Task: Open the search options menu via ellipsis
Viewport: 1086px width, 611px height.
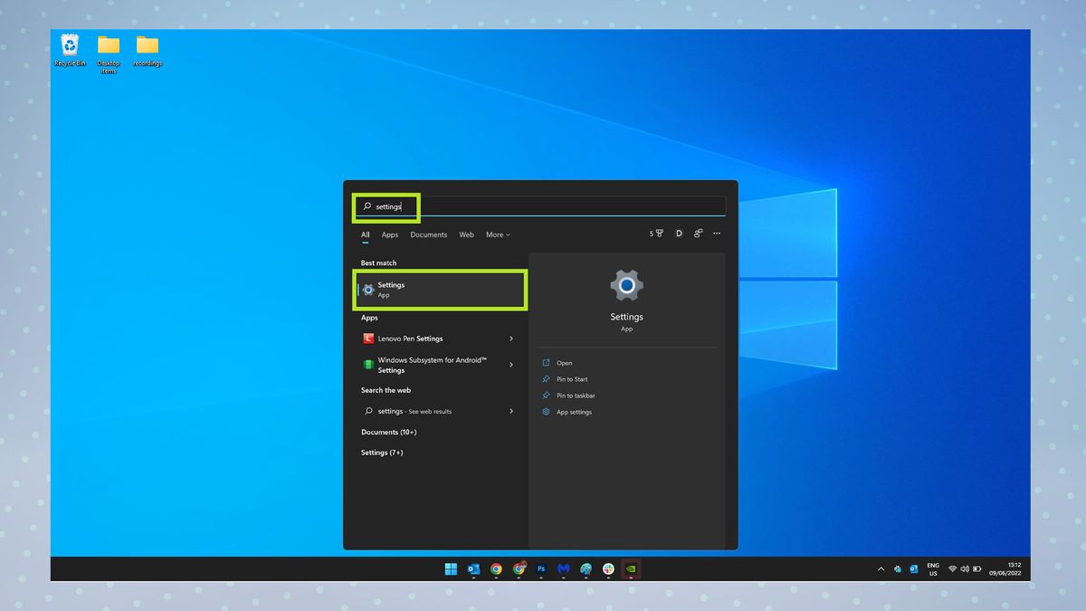Action: click(717, 234)
